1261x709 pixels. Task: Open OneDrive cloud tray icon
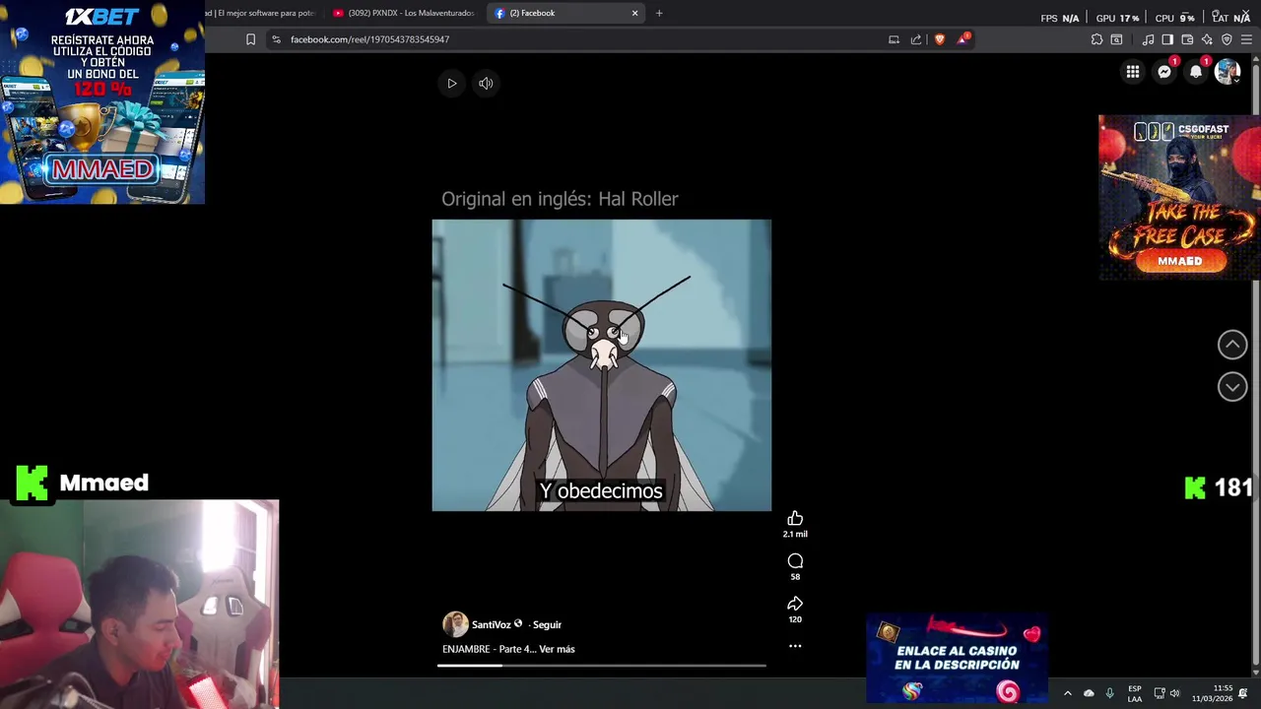[1089, 693]
